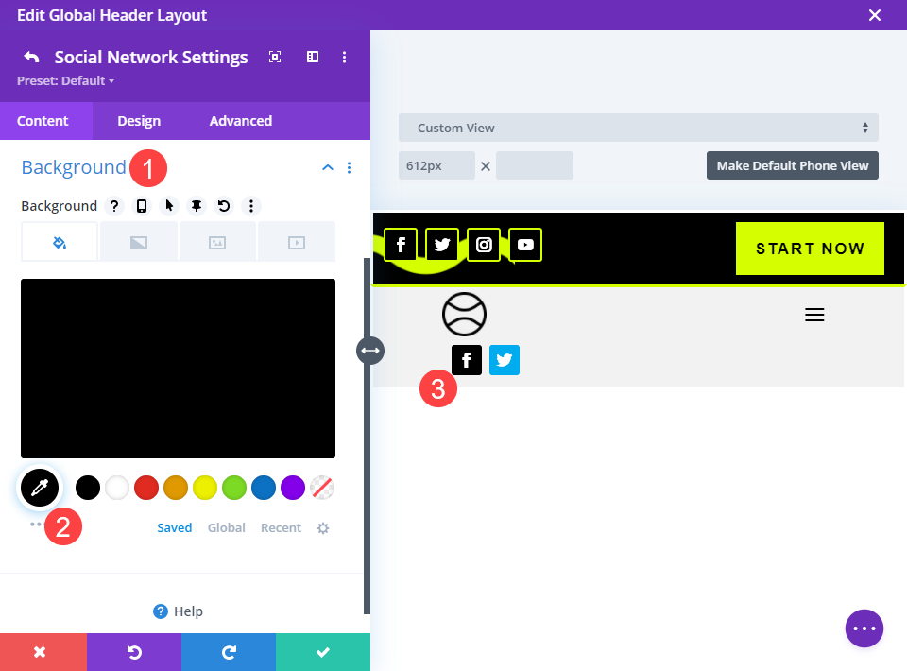Open the Custom View dropdown

click(x=639, y=128)
